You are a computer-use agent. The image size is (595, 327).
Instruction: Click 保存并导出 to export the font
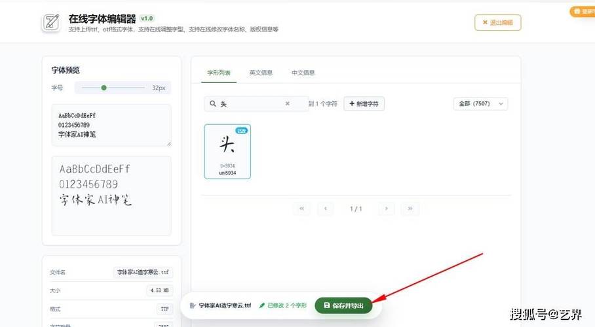pos(343,305)
